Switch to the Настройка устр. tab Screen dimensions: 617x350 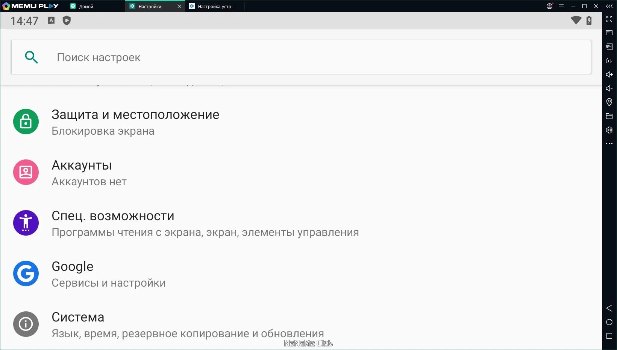coord(215,6)
